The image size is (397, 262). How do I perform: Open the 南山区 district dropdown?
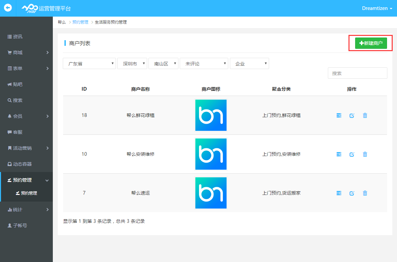pyautogui.click(x=163, y=63)
